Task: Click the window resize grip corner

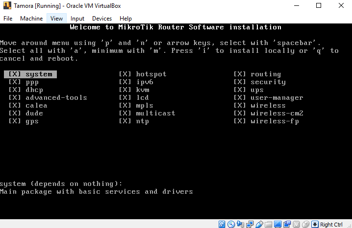Action: point(349,226)
